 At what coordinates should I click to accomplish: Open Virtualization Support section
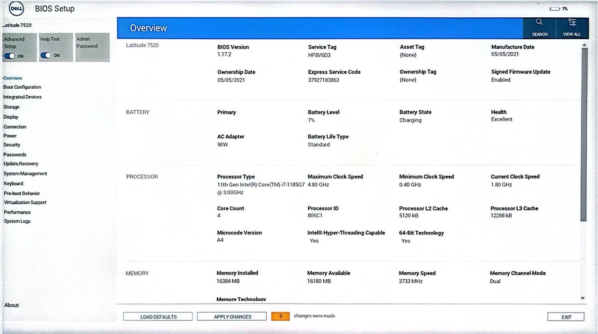point(25,202)
